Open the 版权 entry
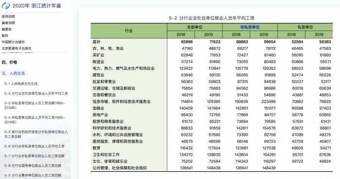Screen dimensions: 340x179 click(5, 35)
